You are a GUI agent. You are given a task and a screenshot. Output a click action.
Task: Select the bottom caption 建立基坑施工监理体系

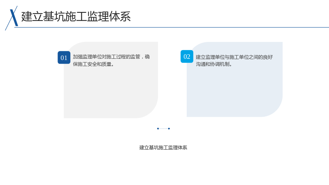click(x=163, y=148)
